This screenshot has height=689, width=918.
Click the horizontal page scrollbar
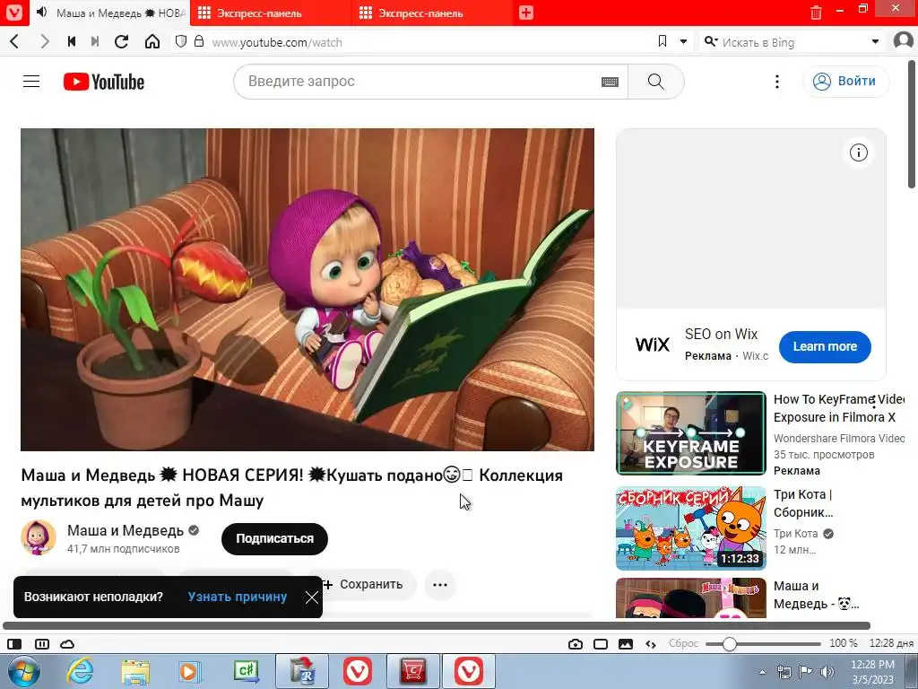[x=437, y=625]
